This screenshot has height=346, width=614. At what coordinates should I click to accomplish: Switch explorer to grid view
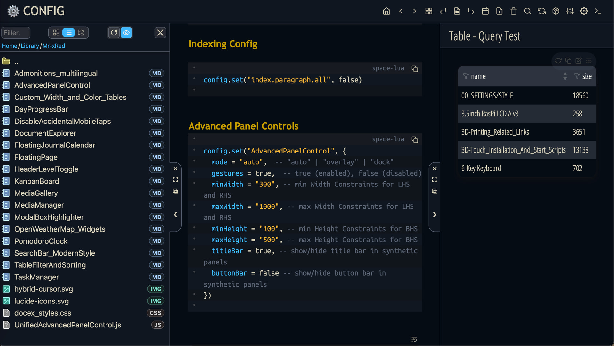point(56,33)
